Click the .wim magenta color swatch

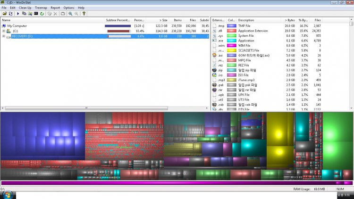tap(232, 46)
